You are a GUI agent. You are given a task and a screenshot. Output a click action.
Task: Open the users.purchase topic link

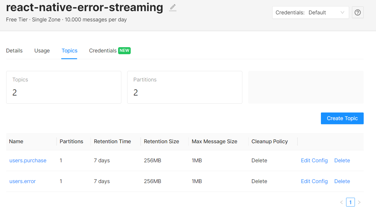pos(28,161)
